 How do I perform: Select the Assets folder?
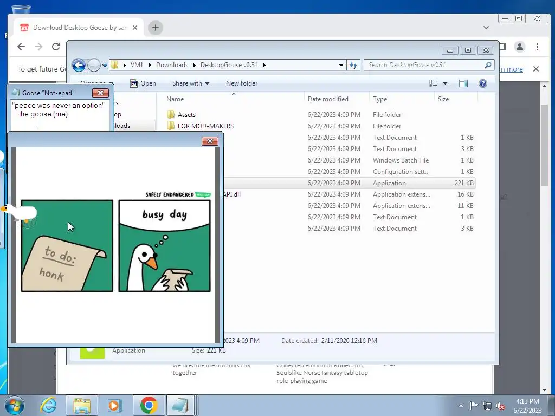point(186,115)
